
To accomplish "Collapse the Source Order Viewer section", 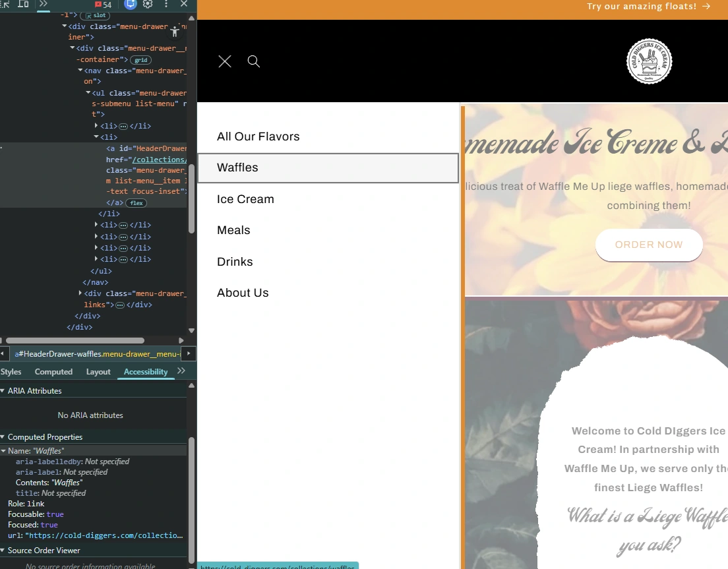I will click(x=3, y=551).
